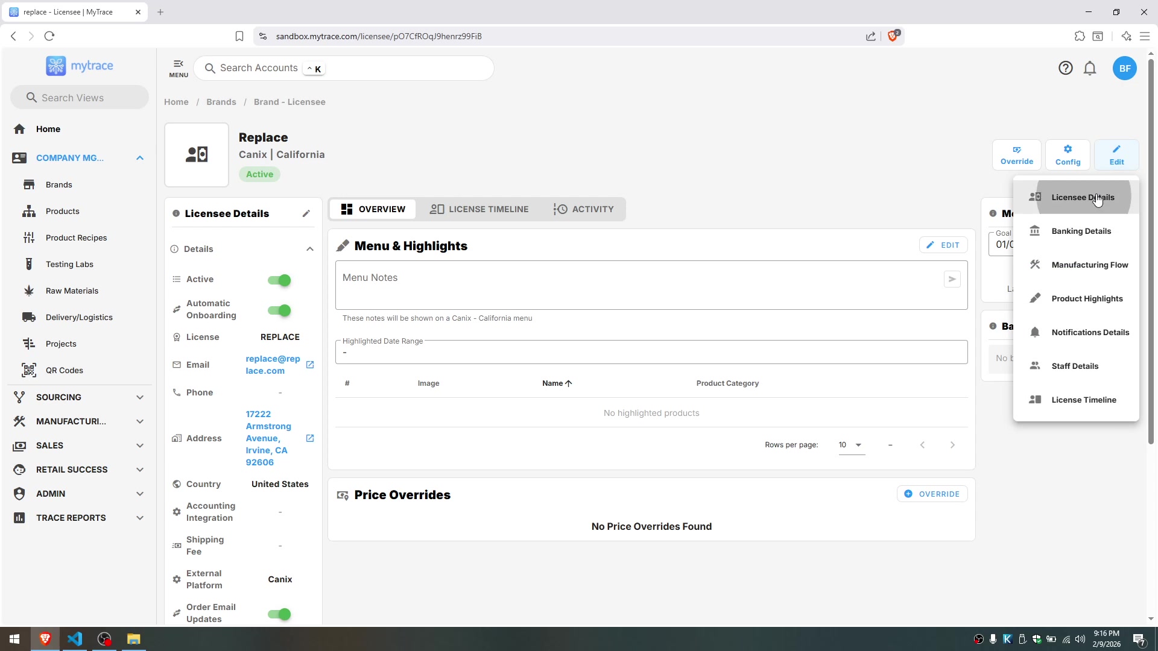This screenshot has width=1158, height=651.
Task: Disable Automatic Onboarding toggle
Action: (x=279, y=310)
